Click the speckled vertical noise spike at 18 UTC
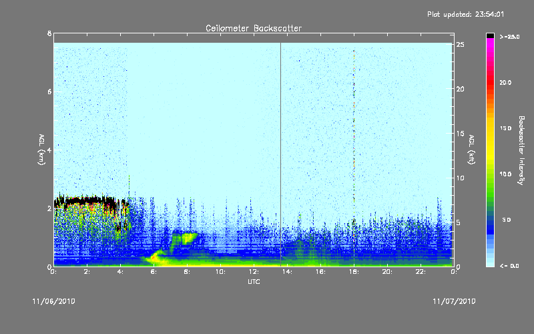 tap(354, 157)
